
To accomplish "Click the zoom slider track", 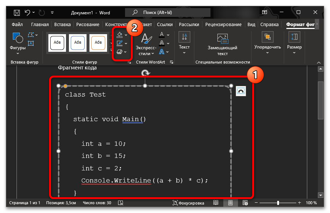I will pyautogui.click(x=278, y=203).
